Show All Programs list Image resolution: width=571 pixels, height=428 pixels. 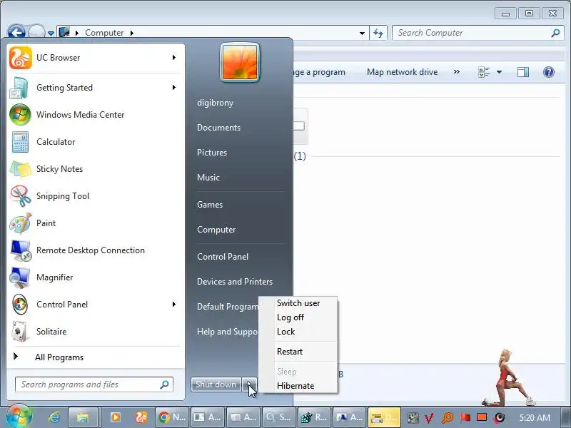95,357
